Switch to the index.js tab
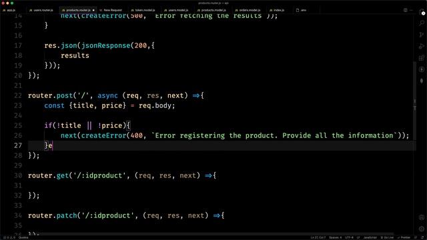The width and height of the screenshot is (427, 240). 277,10
